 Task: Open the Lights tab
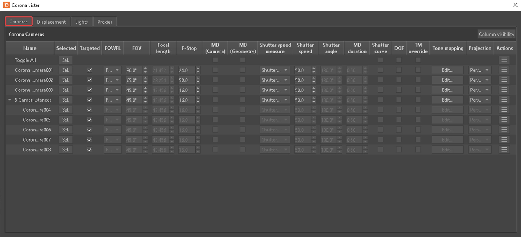coord(81,22)
